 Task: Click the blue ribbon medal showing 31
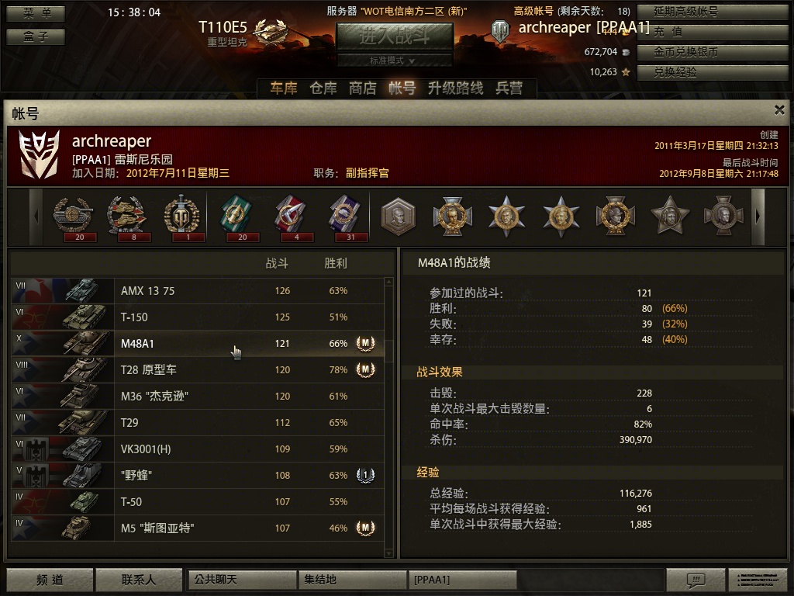click(x=344, y=215)
